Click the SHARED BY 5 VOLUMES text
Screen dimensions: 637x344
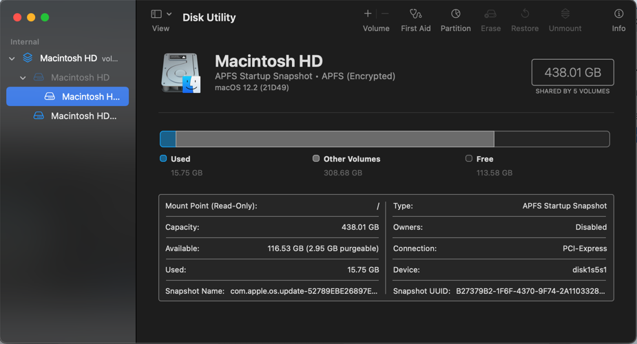pyautogui.click(x=572, y=92)
